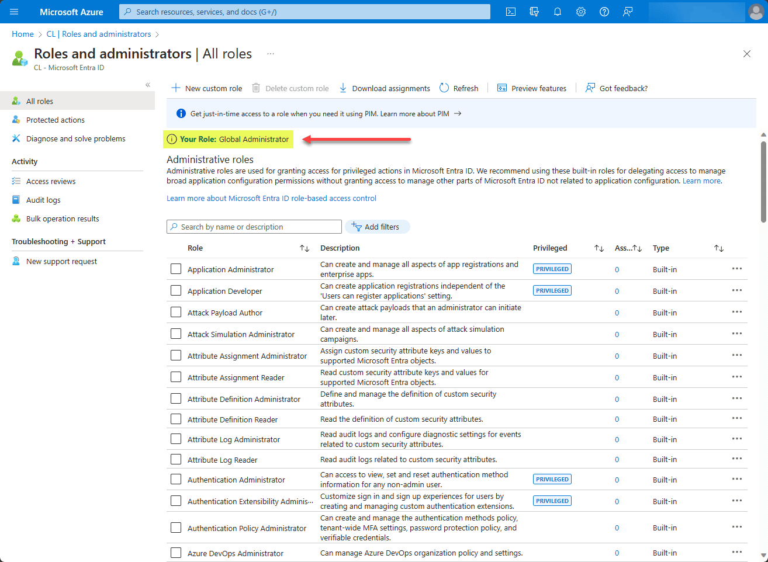
Task: Open ellipsis menu for Authentication Policy Administrator
Action: point(737,527)
